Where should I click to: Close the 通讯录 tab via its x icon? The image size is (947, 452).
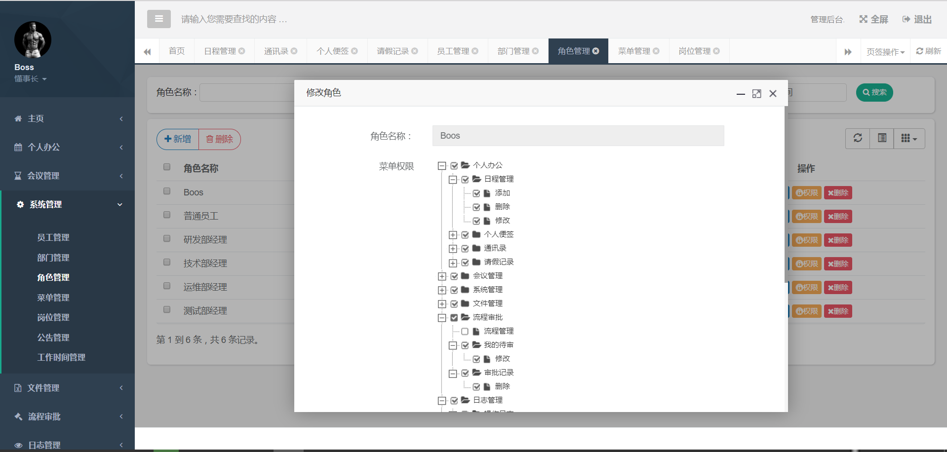pyautogui.click(x=294, y=51)
